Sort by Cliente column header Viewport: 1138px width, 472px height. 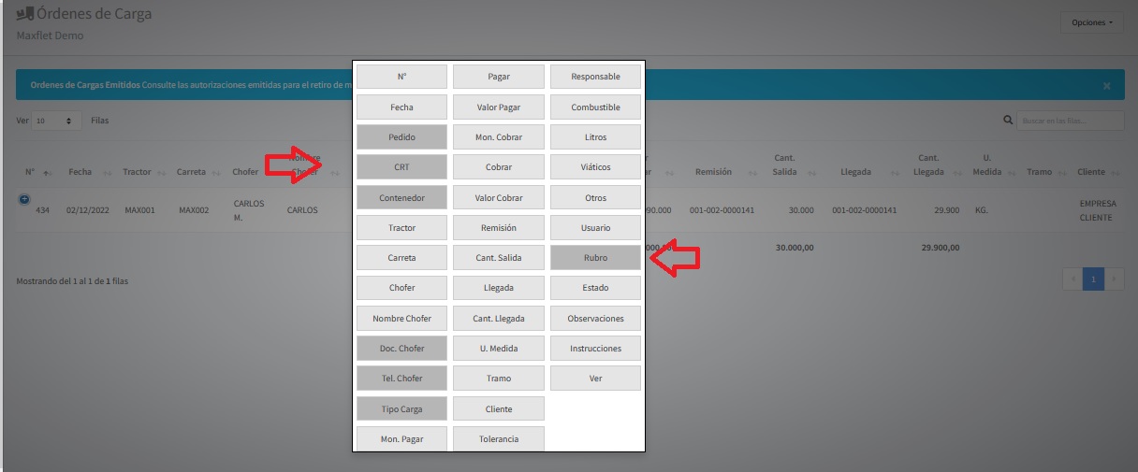point(1091,172)
